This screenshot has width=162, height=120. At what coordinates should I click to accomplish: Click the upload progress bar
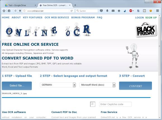(76, 97)
